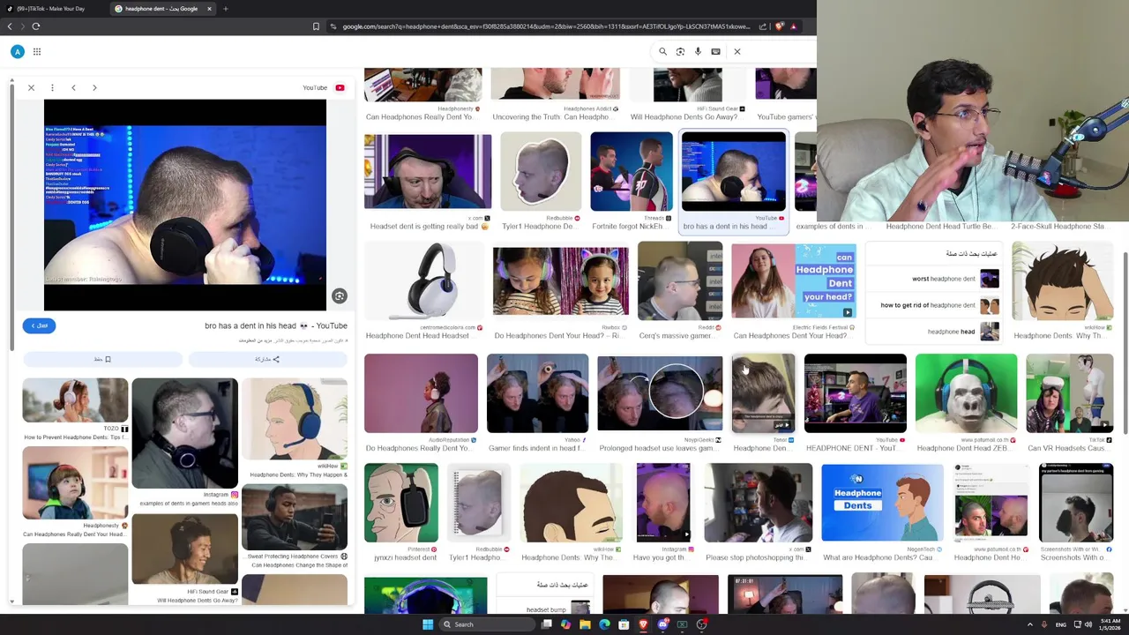Search inside image with Lens button
Screen dimensions: 1129x635
tap(339, 296)
